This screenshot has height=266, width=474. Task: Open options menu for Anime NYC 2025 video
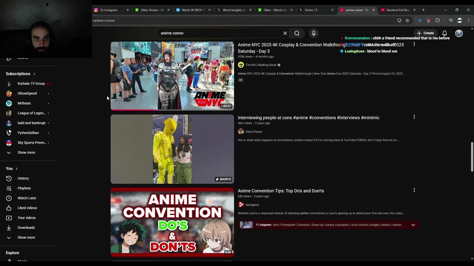pos(414,44)
